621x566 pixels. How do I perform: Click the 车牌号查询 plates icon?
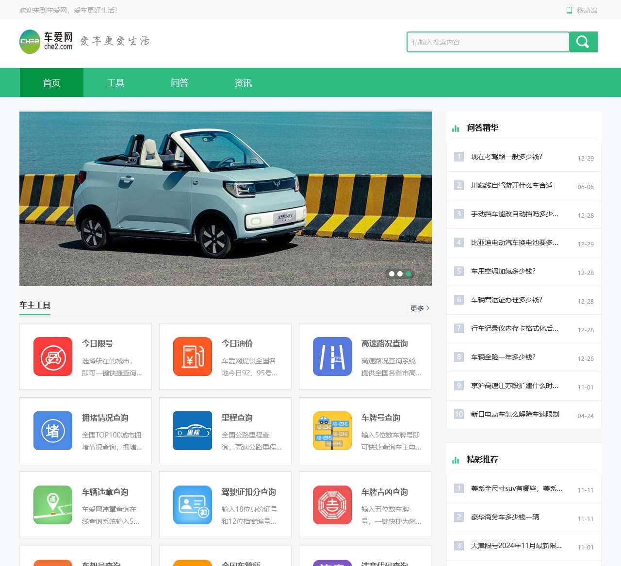(332, 431)
